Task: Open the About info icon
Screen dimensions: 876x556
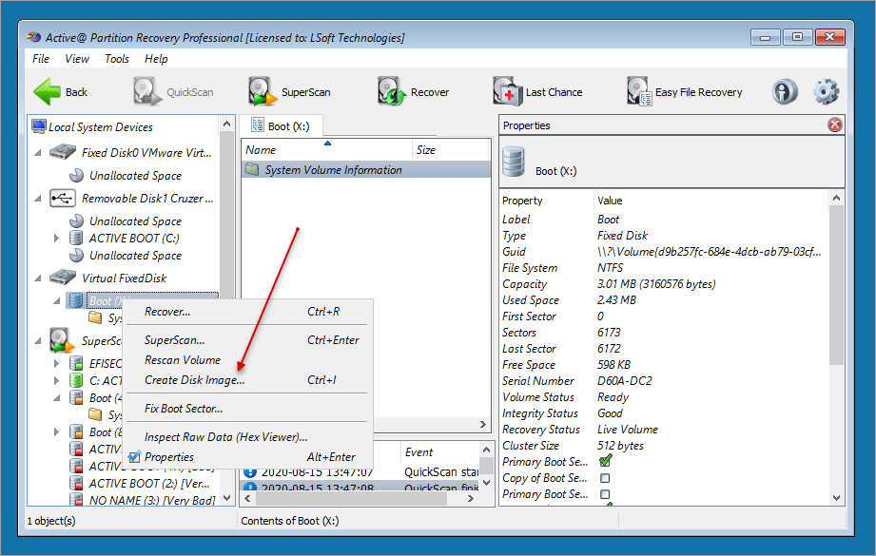Action: point(785,91)
